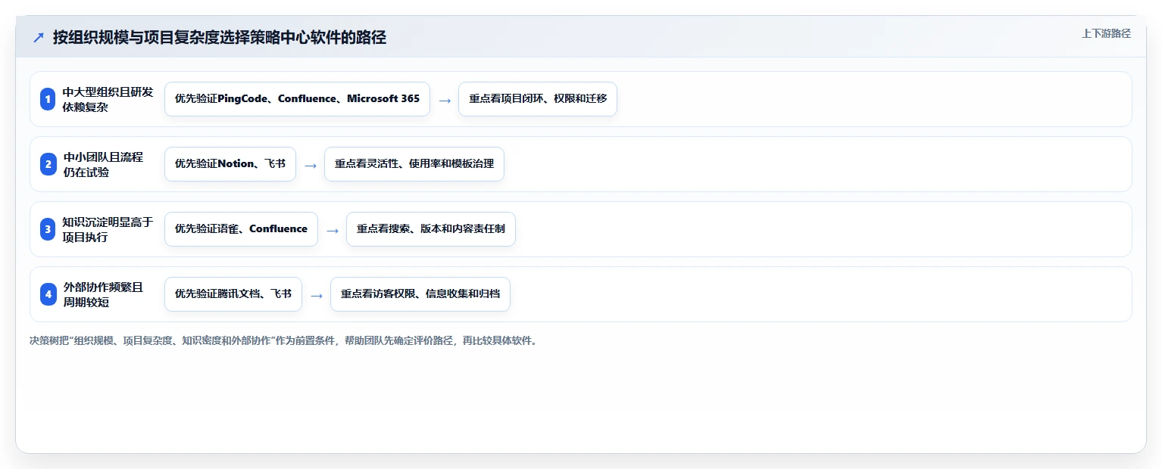Click the 决策树 footnote text

[x=283, y=341]
